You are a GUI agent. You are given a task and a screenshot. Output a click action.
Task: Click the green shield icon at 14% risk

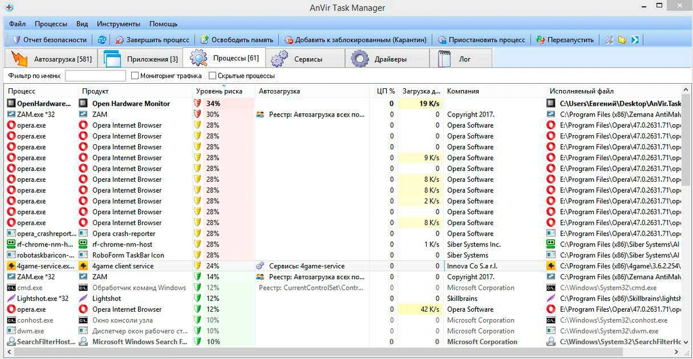(x=198, y=277)
